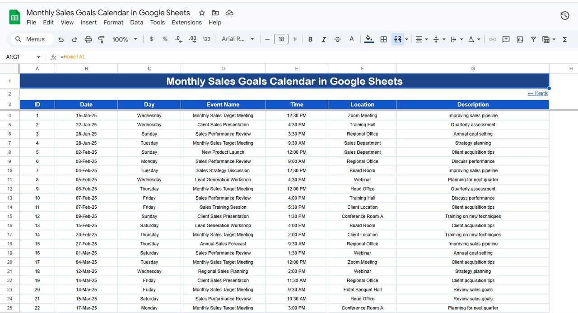Follow the Back hyperlink in the sheet
This screenshot has width=578, height=313.
pyautogui.click(x=537, y=93)
